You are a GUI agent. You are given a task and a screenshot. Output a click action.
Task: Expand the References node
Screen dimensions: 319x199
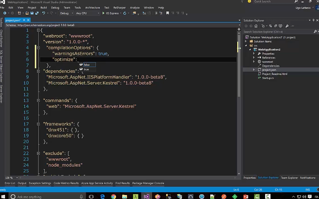point(254,58)
